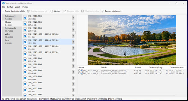Click file icon of IMG_2028.PNG

25,66
